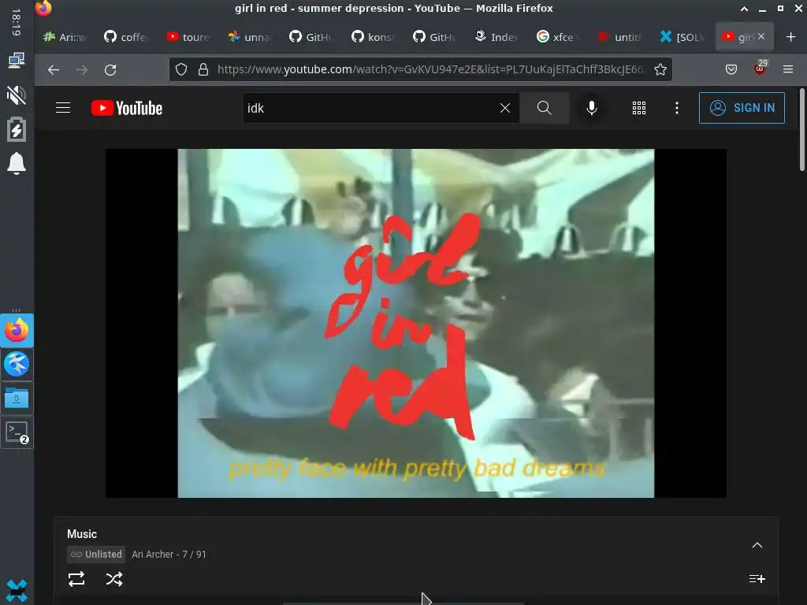Click the video player to pause

click(416, 323)
